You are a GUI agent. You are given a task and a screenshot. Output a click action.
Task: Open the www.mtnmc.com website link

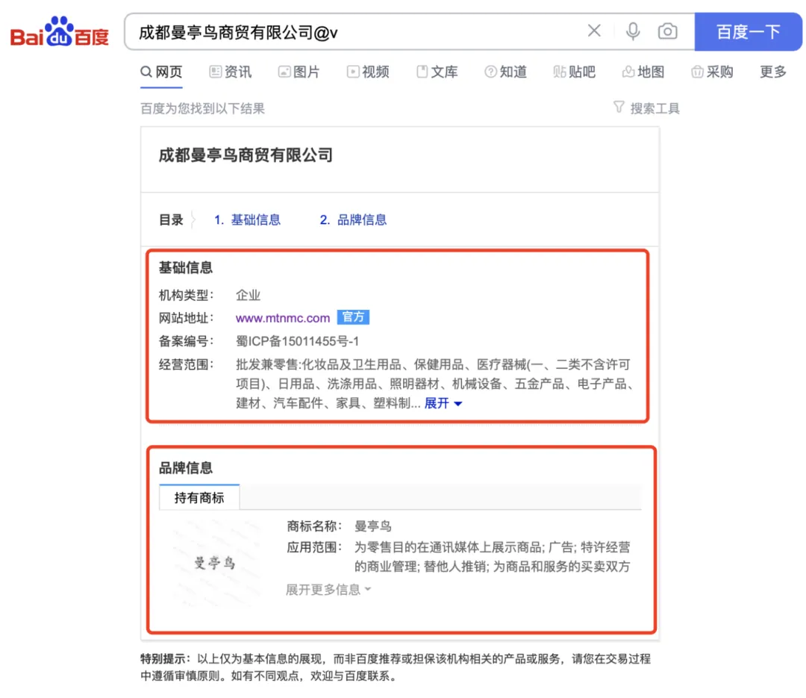pyautogui.click(x=283, y=319)
